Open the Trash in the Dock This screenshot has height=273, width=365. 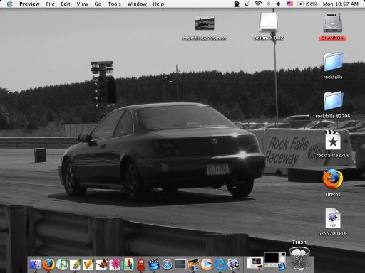coord(299,258)
